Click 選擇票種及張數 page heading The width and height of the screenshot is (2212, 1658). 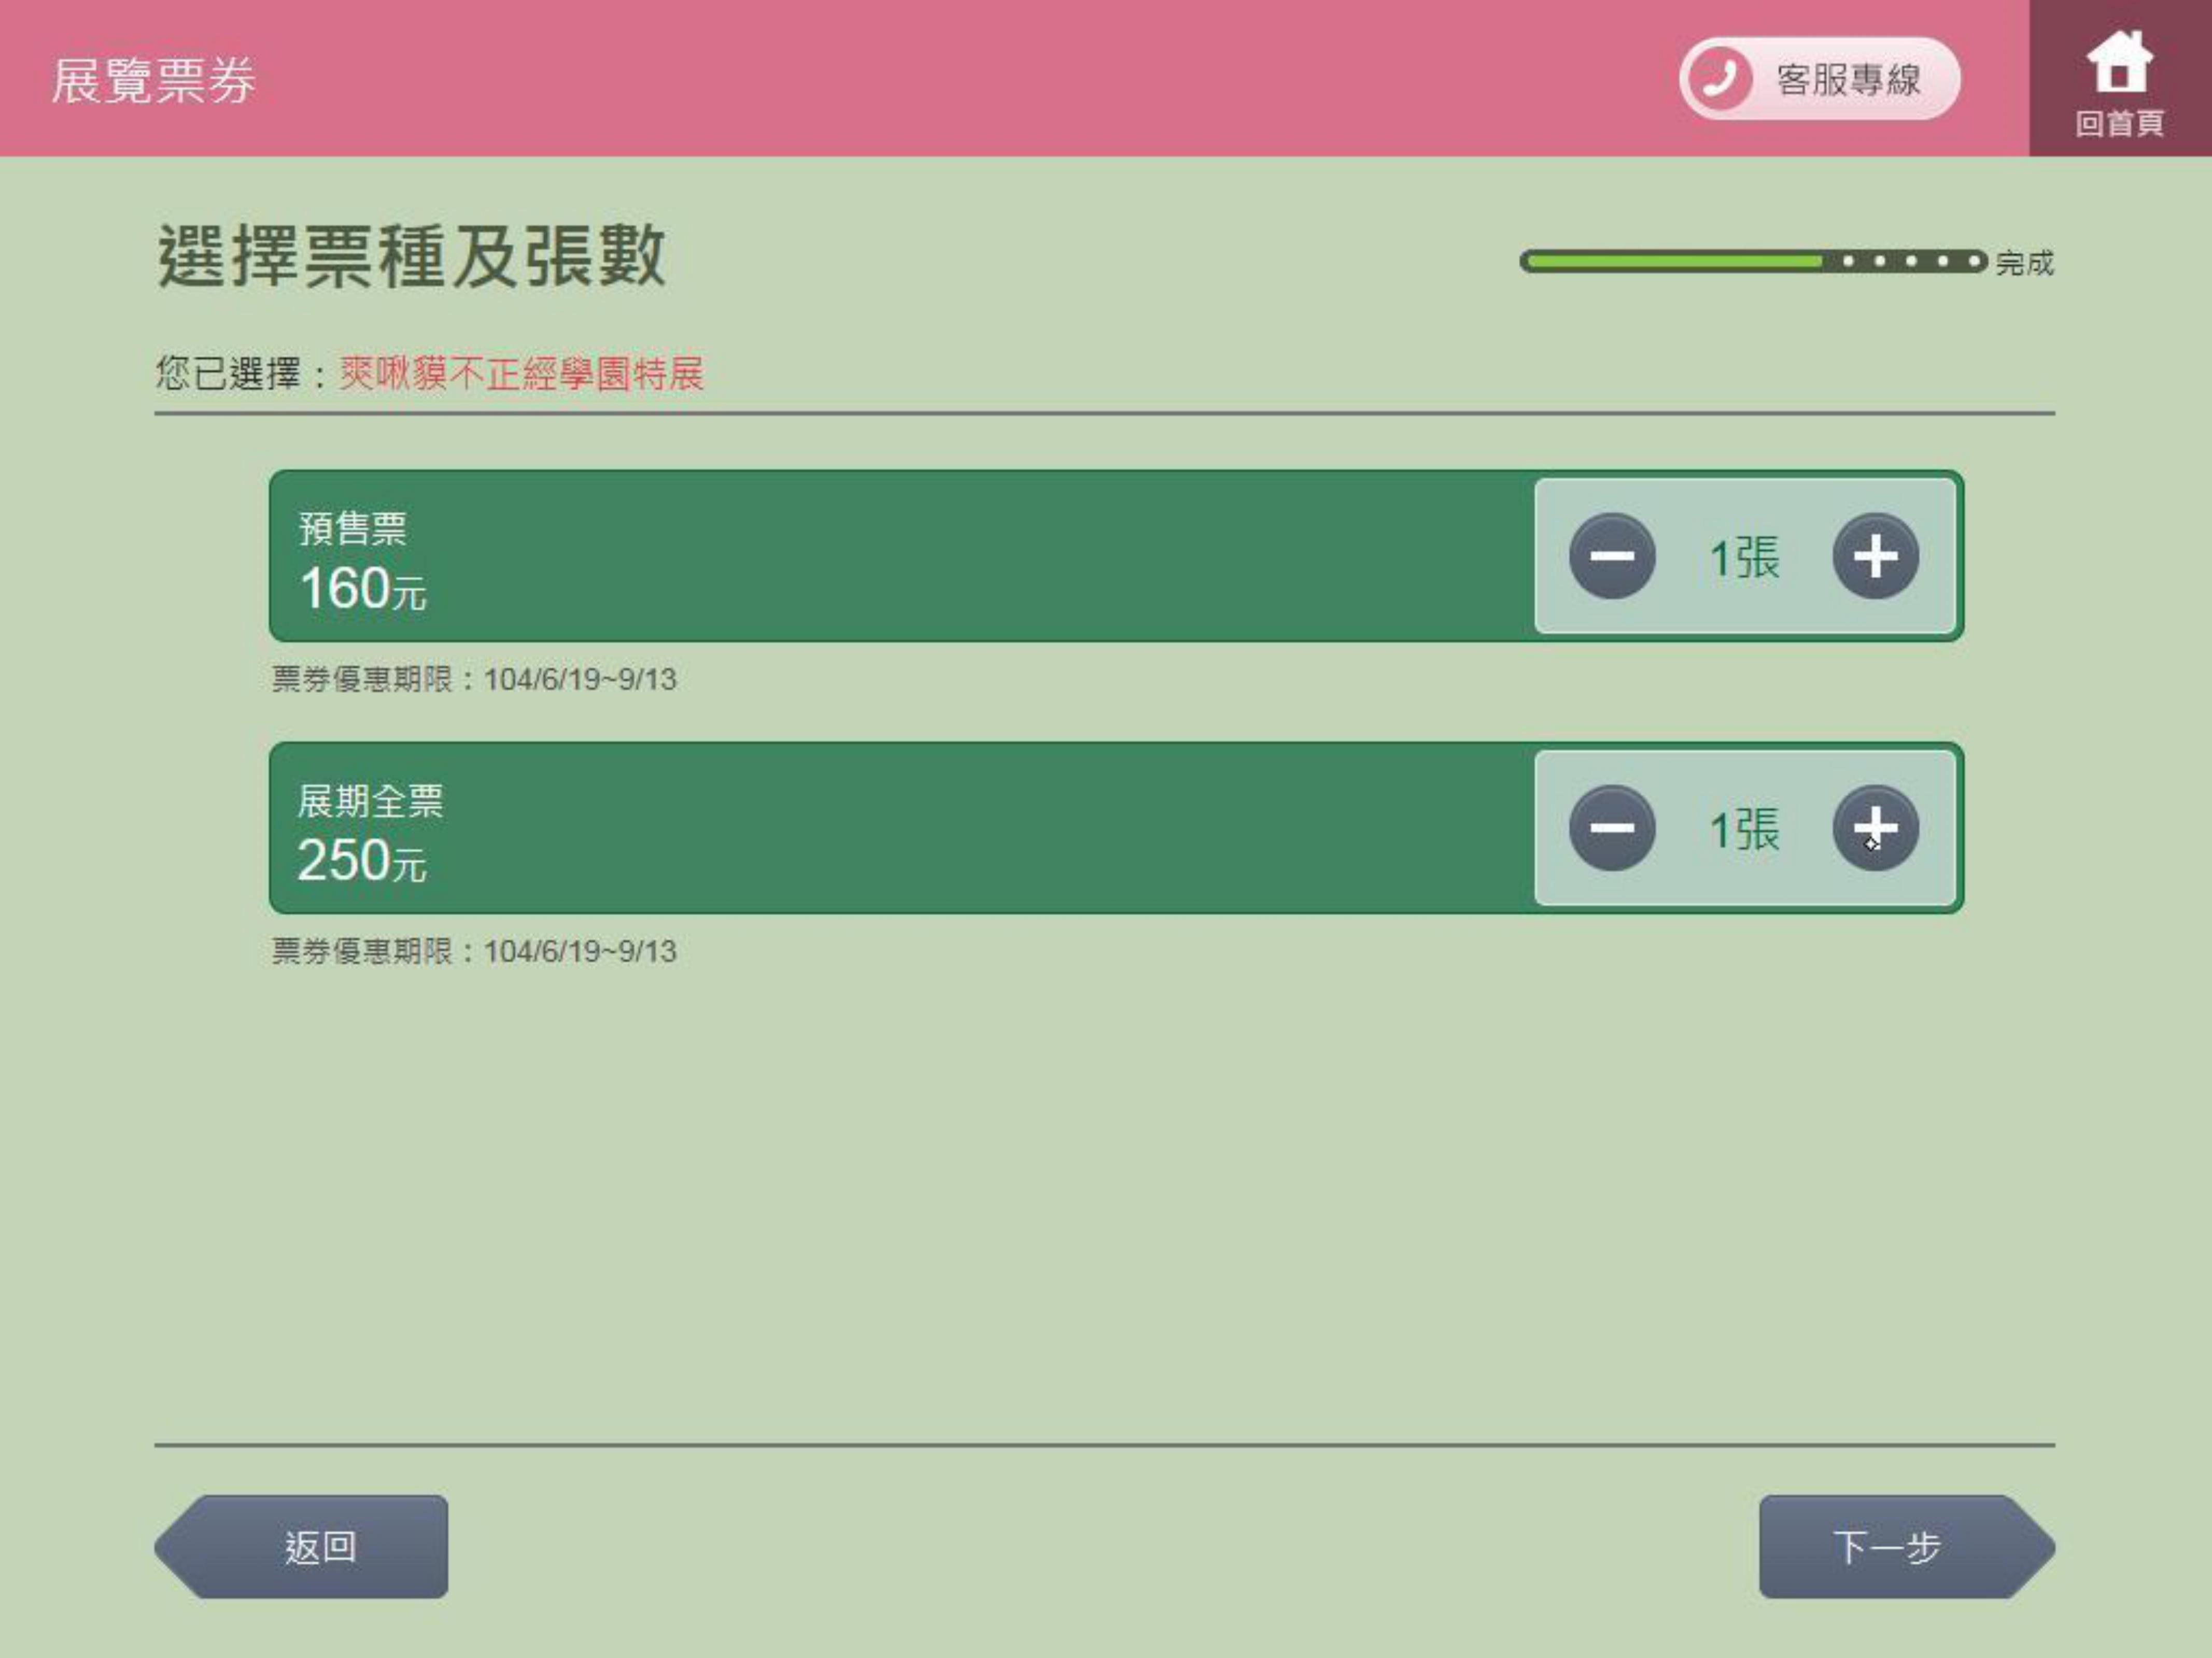pos(411,257)
